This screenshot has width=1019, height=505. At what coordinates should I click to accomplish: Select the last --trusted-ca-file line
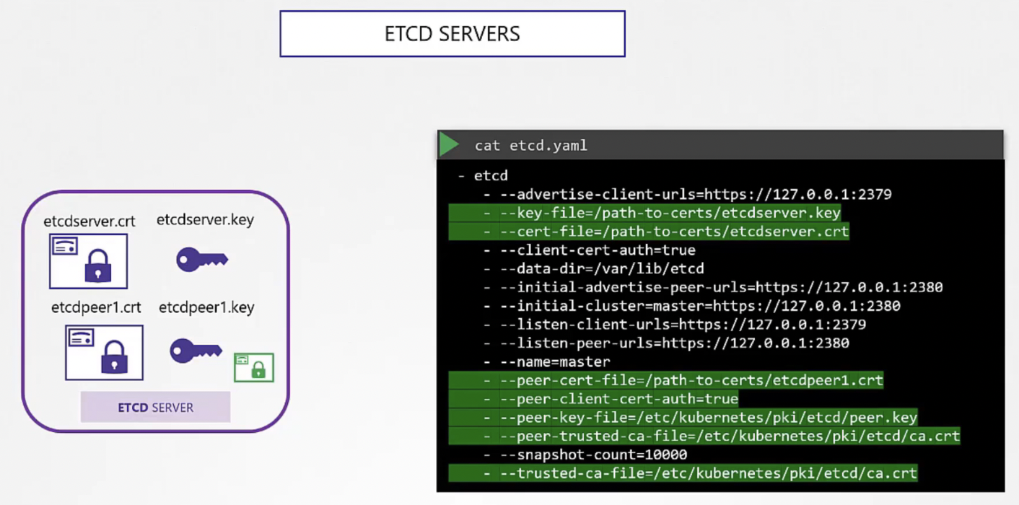pyautogui.click(x=683, y=473)
